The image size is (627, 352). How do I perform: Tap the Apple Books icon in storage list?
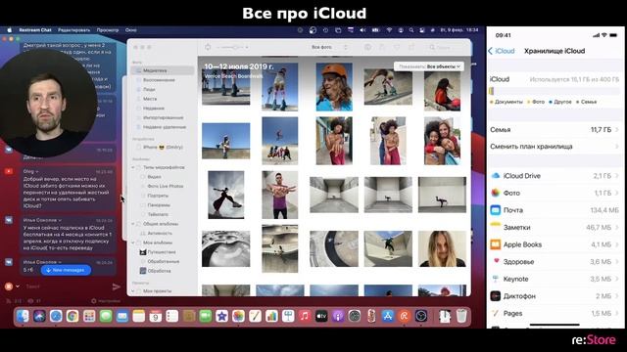point(496,244)
